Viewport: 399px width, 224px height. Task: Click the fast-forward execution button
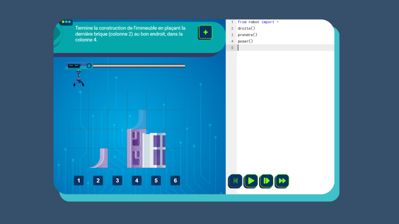point(282,181)
